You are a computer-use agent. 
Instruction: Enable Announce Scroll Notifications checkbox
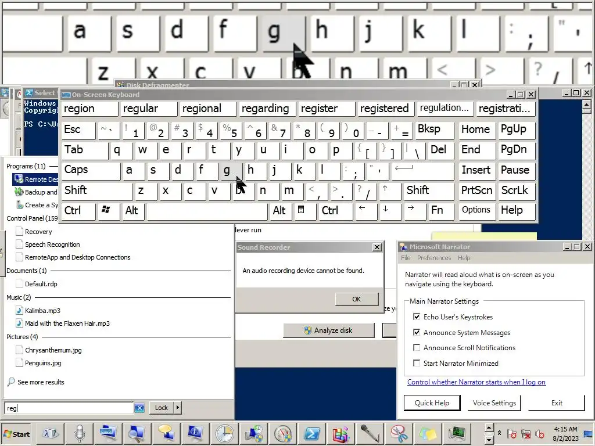click(x=417, y=347)
